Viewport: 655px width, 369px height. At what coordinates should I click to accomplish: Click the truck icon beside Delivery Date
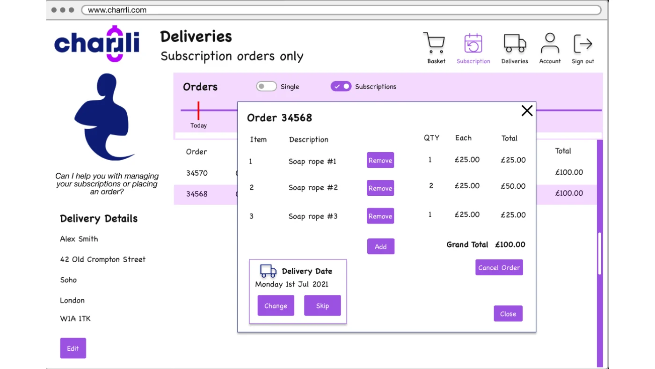pos(268,271)
